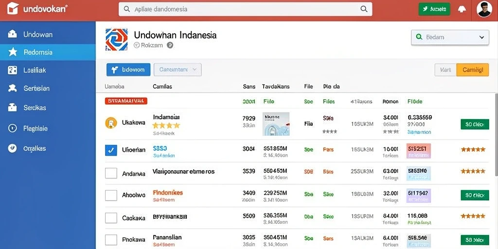The width and height of the screenshot is (498, 249).
Task: Uncheck the Uhoerian row checkbox
Action: tap(111, 150)
